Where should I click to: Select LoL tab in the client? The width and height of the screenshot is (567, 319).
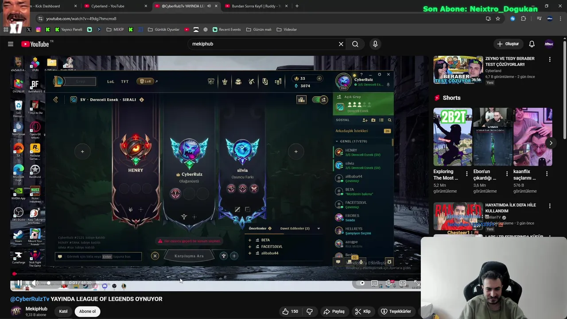pyautogui.click(x=111, y=82)
